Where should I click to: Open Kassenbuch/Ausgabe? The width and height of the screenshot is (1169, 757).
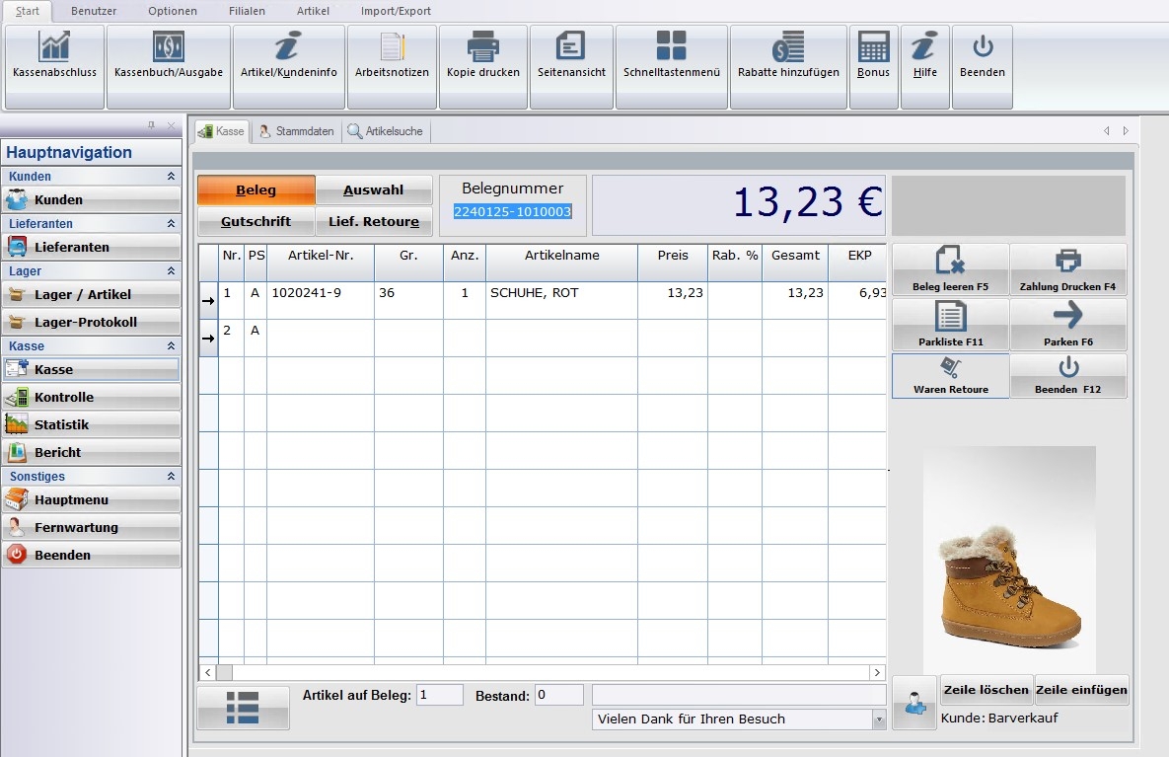169,66
